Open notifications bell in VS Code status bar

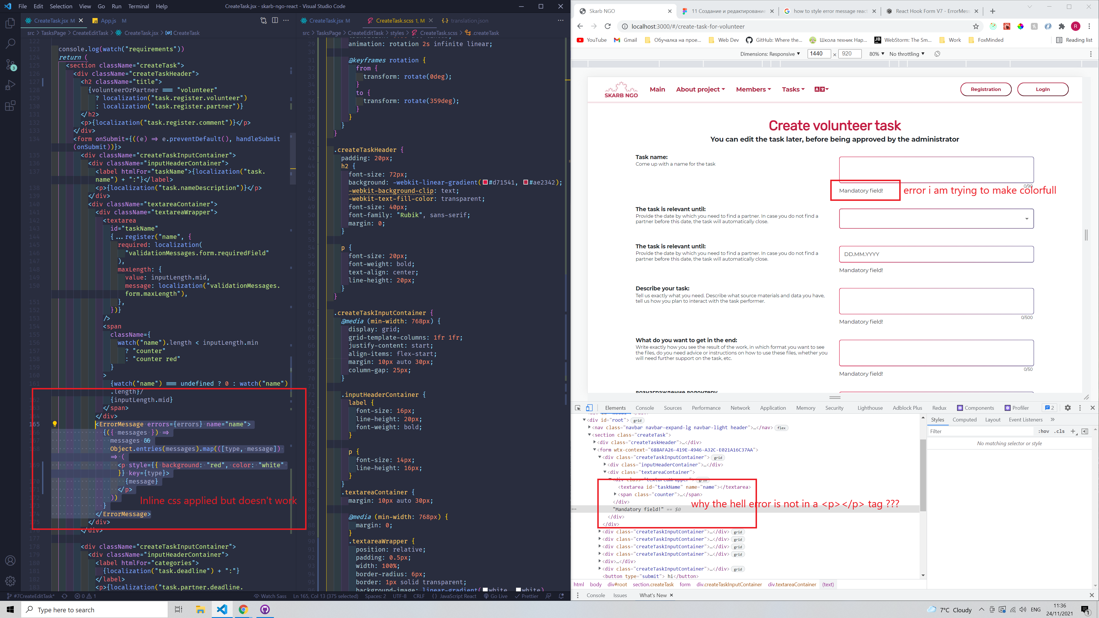(x=562, y=596)
